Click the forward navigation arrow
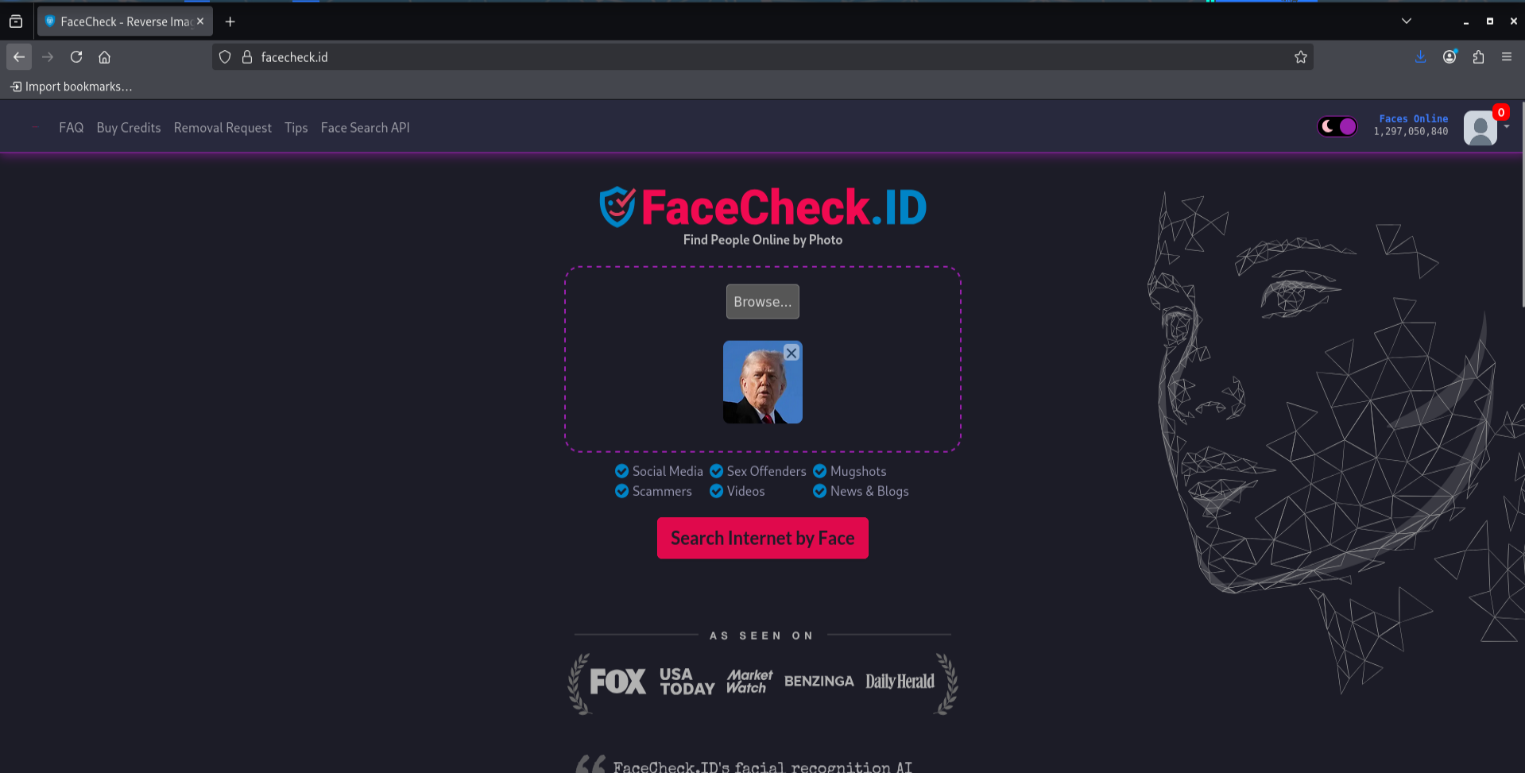1525x773 pixels. 48,57
